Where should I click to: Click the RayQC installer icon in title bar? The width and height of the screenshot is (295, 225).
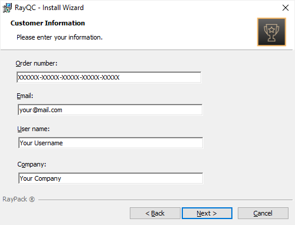(x=7, y=8)
